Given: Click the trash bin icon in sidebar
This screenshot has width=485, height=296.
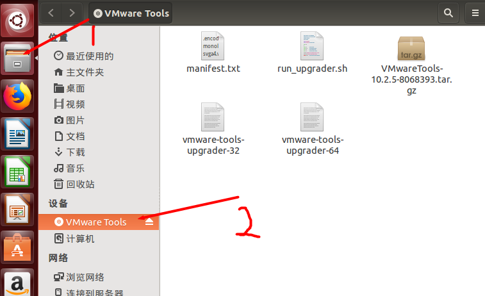Looking at the screenshot, I should click(x=58, y=184).
